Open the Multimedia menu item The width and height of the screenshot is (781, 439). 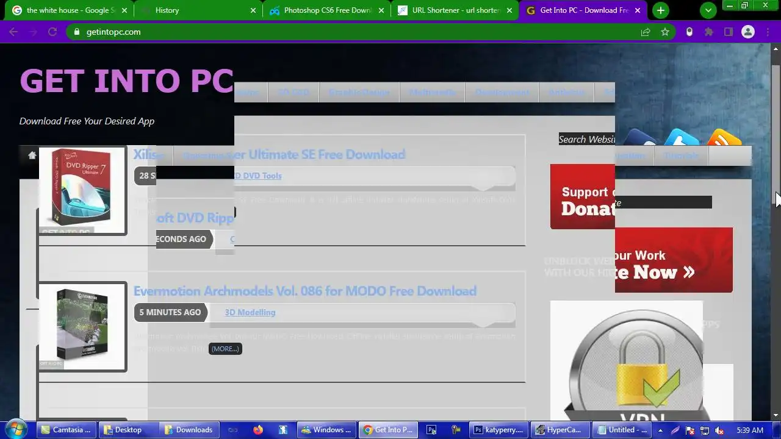[x=432, y=92]
